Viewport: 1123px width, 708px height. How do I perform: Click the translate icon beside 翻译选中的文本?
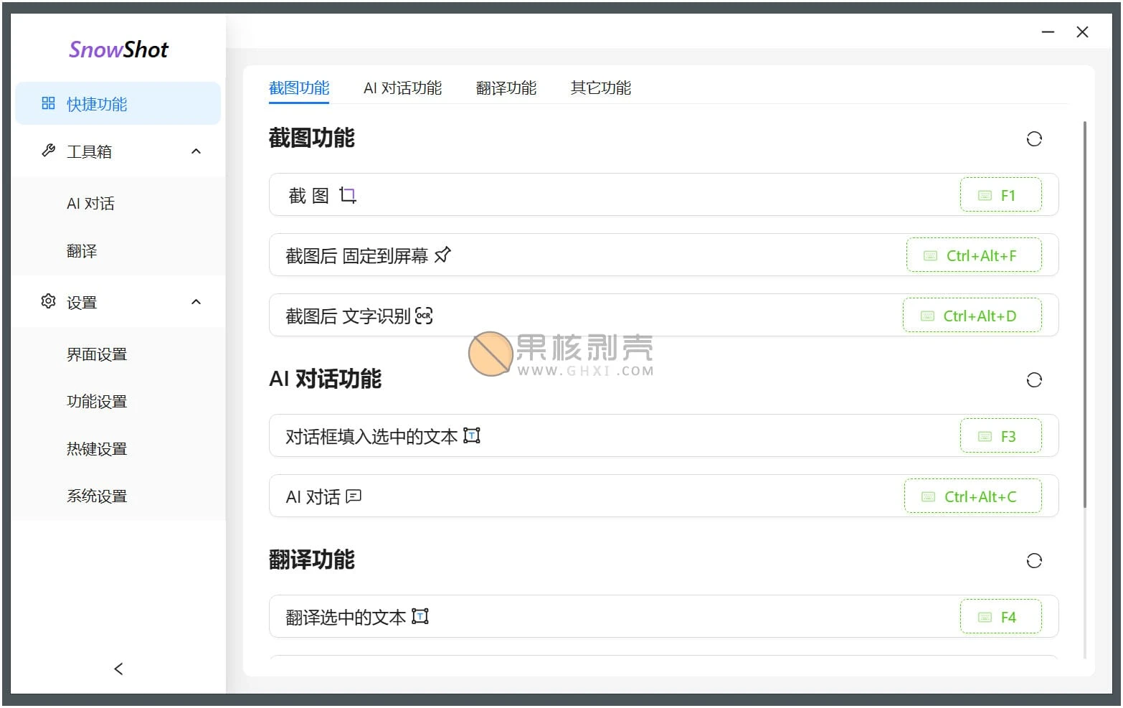click(421, 616)
